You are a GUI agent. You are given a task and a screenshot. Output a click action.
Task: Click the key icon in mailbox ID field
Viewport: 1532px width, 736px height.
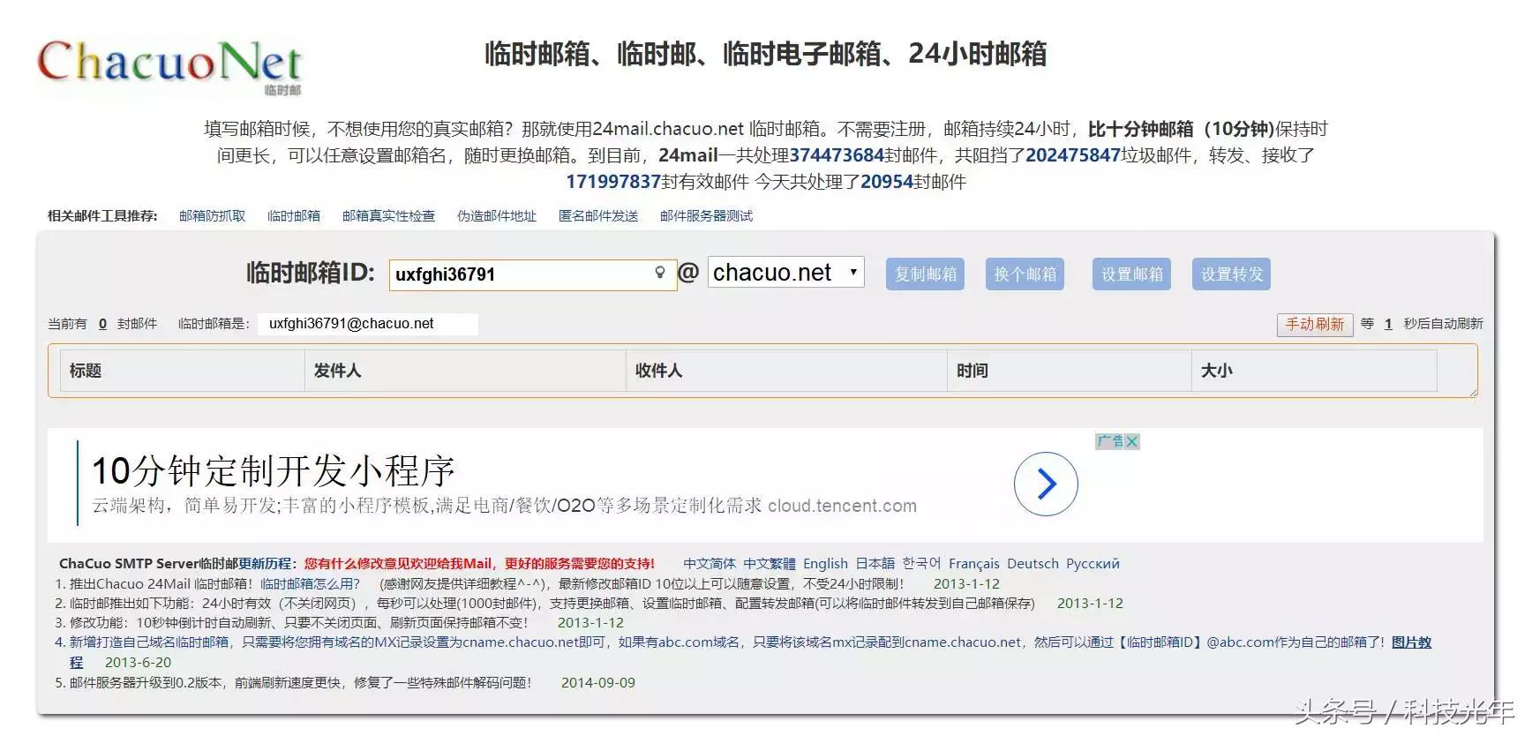pos(659,273)
